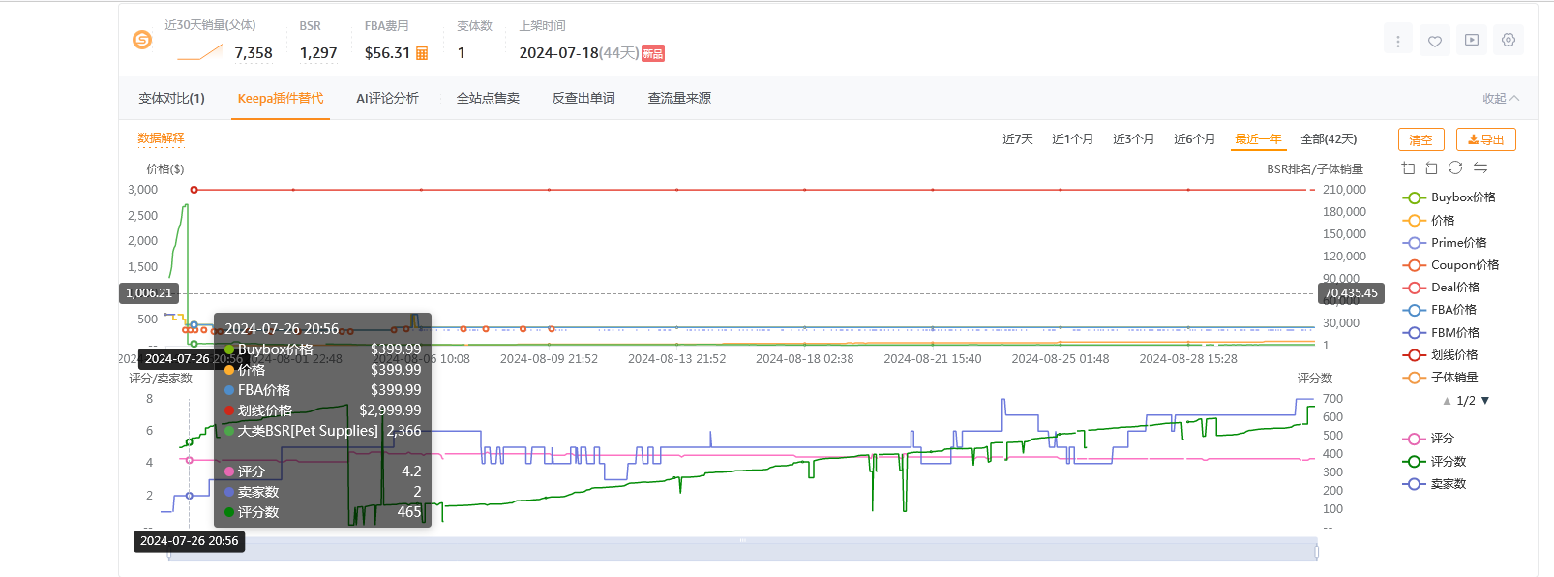Open the video play icon button
1554x577 pixels.
pos(1472,41)
